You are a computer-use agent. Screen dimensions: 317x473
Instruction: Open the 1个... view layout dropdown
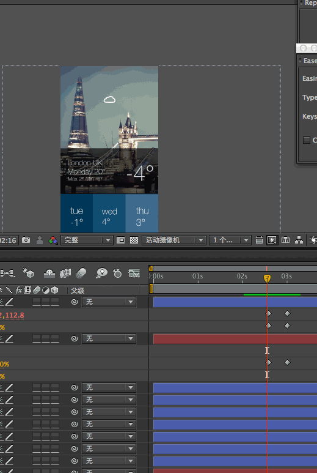pyautogui.click(x=230, y=240)
